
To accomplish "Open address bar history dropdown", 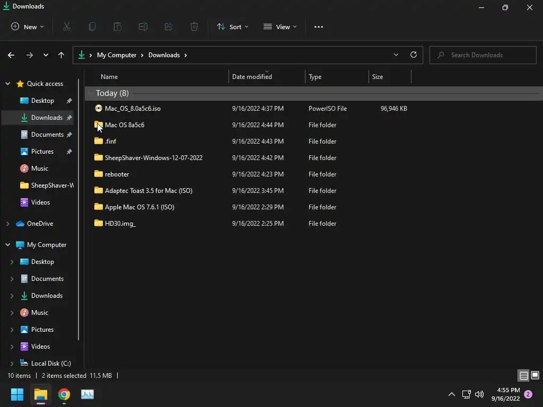I will click(x=396, y=55).
